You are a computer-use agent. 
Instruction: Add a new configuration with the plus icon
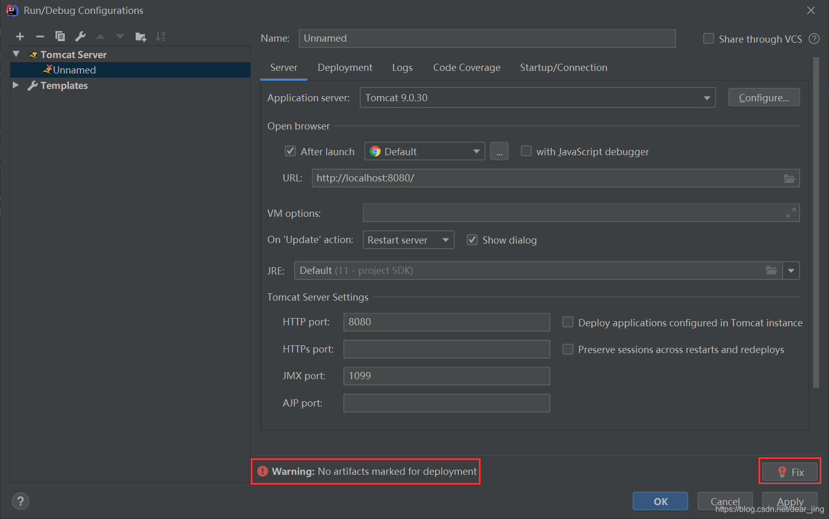click(20, 36)
